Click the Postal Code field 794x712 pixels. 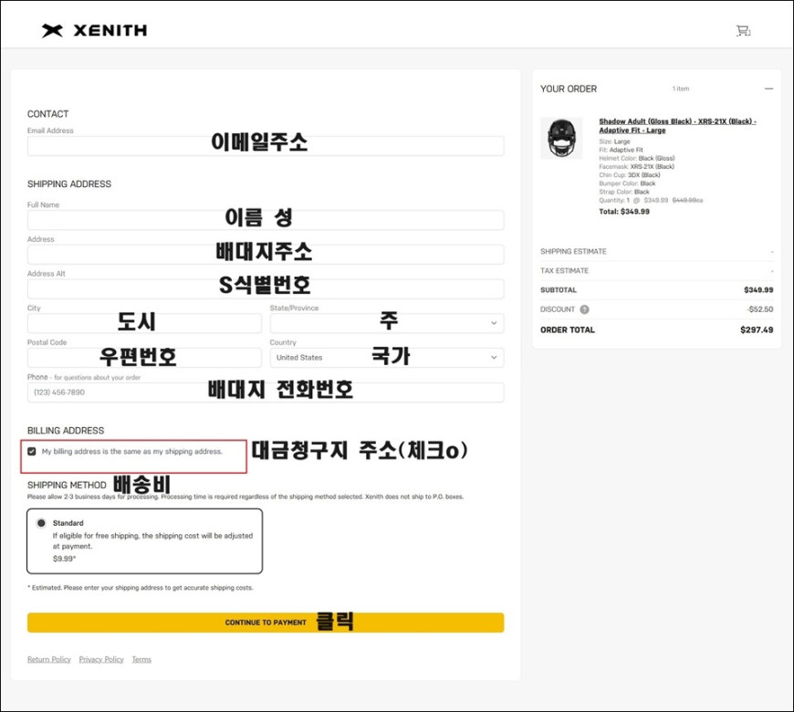(144, 358)
